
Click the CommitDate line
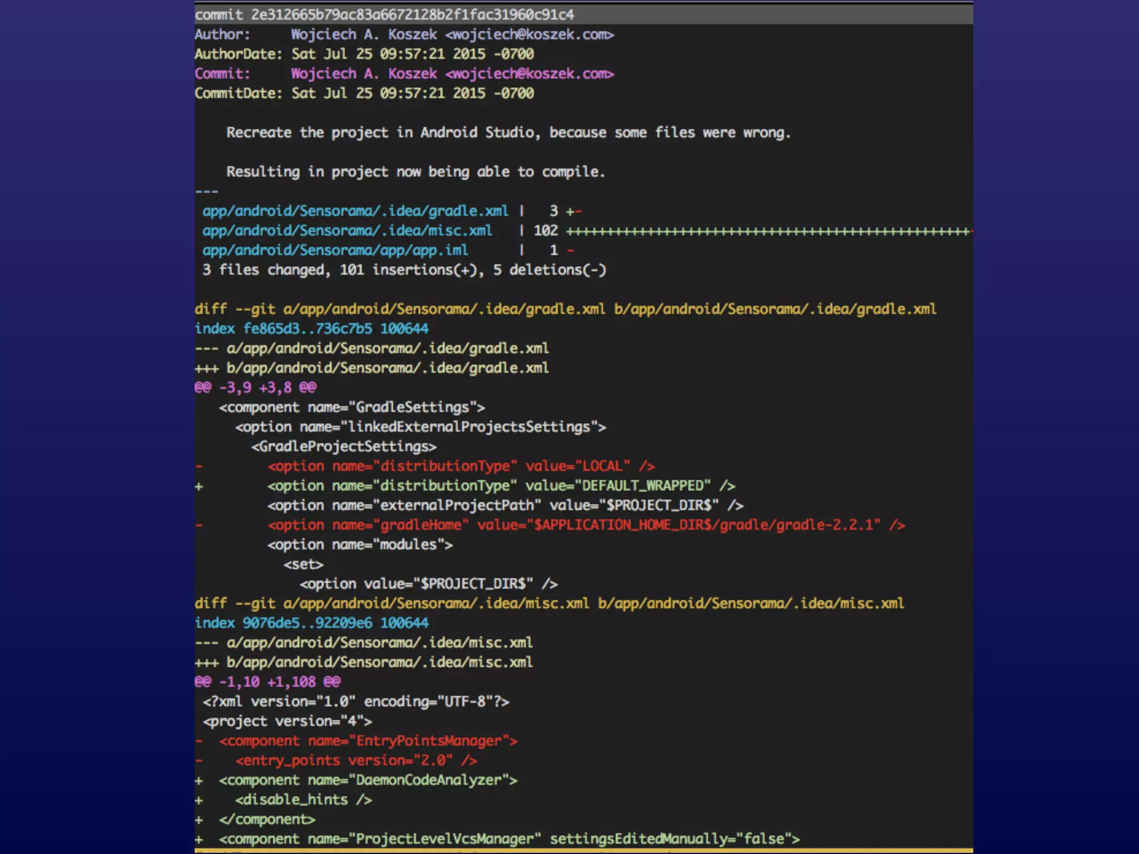(364, 93)
